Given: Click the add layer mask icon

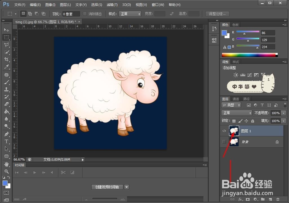Looking at the screenshot, I should [x=248, y=199].
